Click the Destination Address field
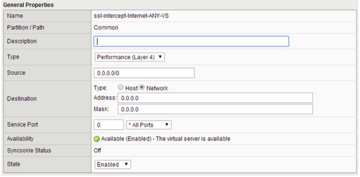The height and width of the screenshot is (177, 360). tap(215, 98)
